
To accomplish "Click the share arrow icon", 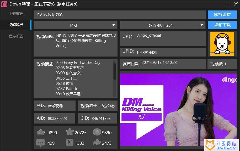I will coord(97,142).
